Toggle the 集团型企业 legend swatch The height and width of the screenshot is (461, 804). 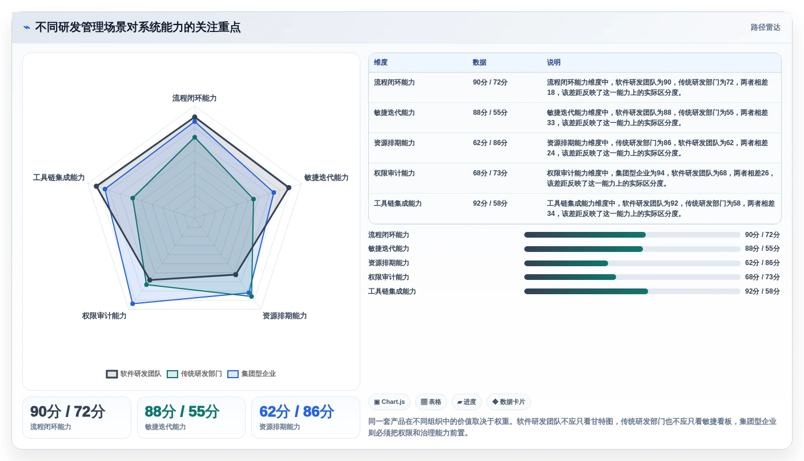pos(233,374)
